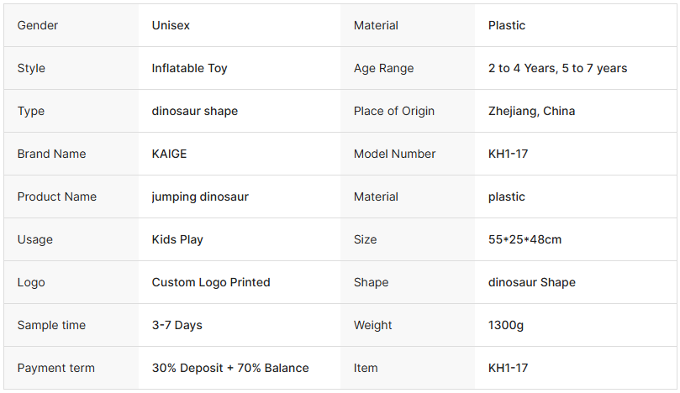Click the 3-7 Days value
This screenshot has height=393, width=680.
[x=177, y=325]
